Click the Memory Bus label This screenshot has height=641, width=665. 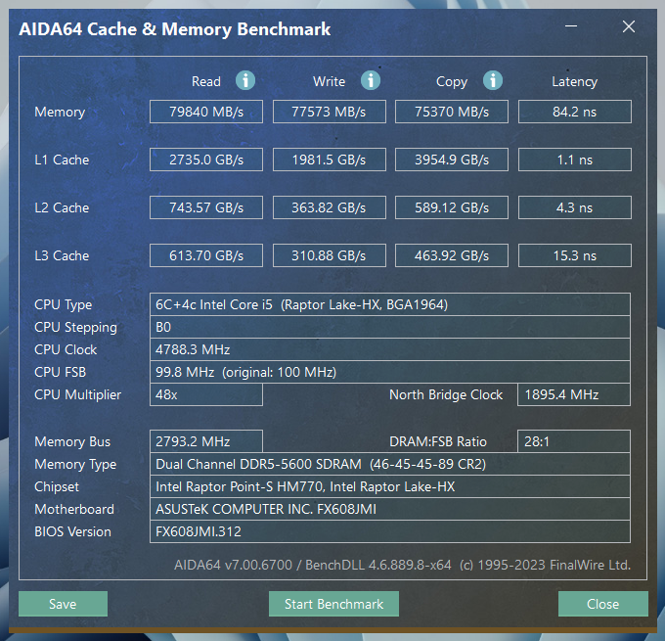[x=72, y=442]
